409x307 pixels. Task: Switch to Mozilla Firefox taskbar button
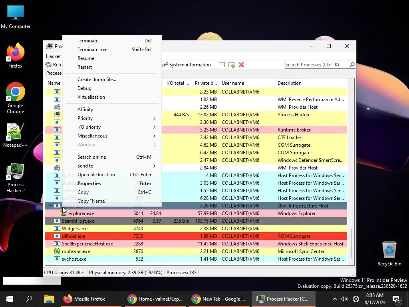point(91,299)
